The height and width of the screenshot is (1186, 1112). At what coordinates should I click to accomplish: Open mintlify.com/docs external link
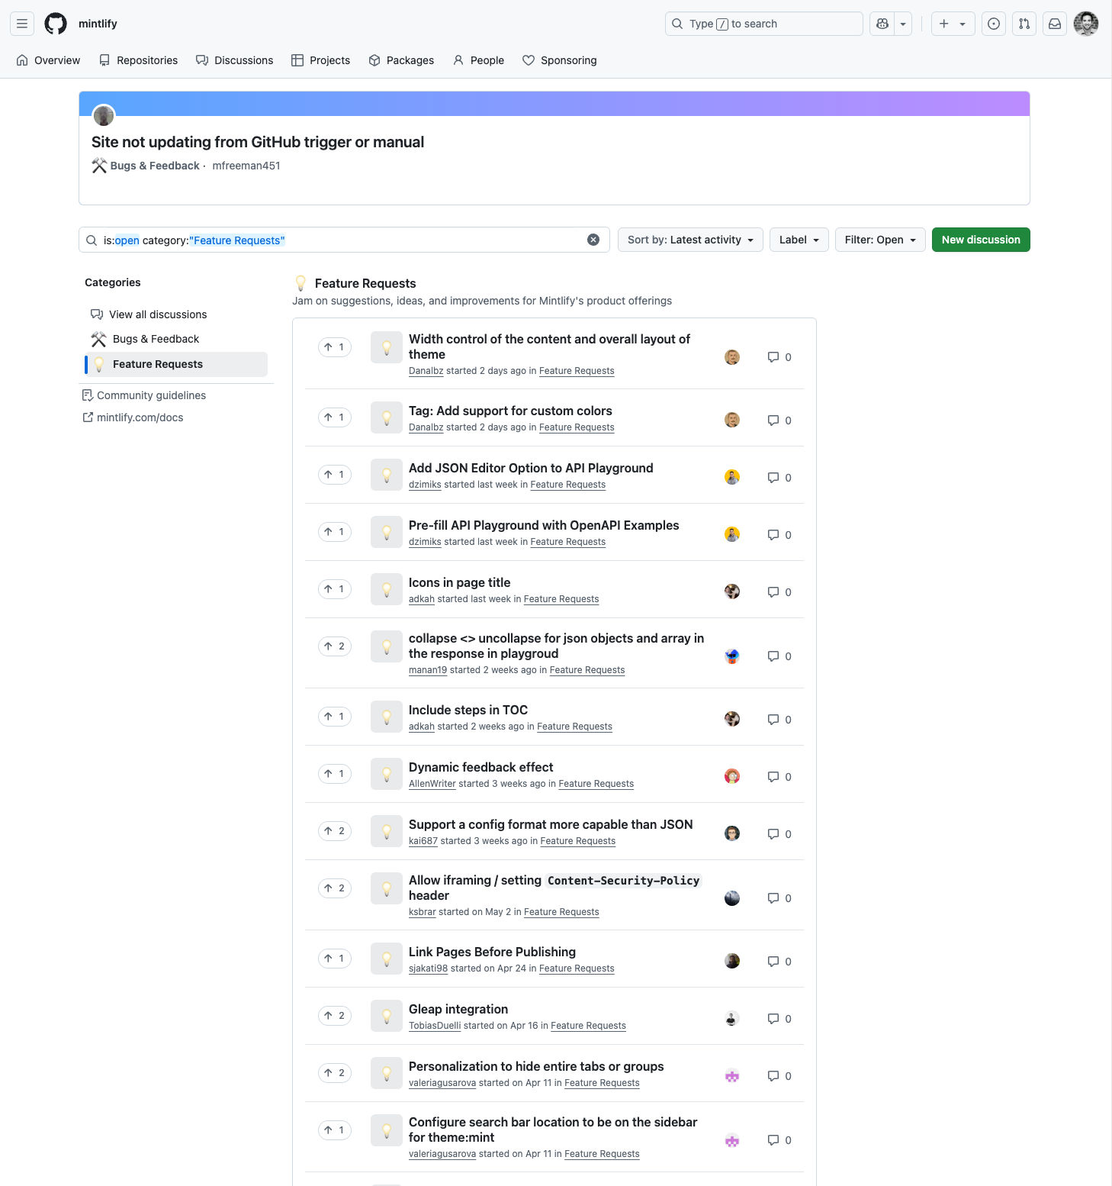[133, 417]
